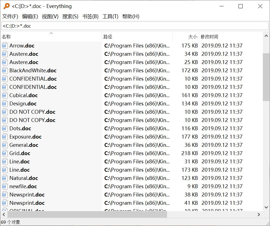Click the 69 个对象 status bar text
Viewport: 270px width, 226px height.
(10, 222)
